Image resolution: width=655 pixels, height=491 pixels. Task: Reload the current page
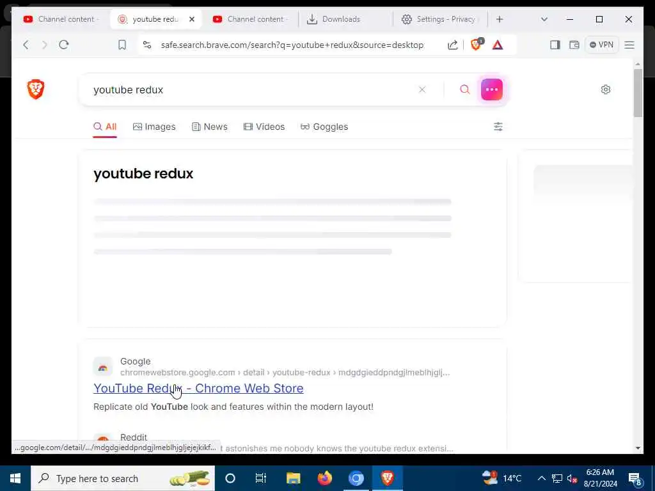coord(64,45)
